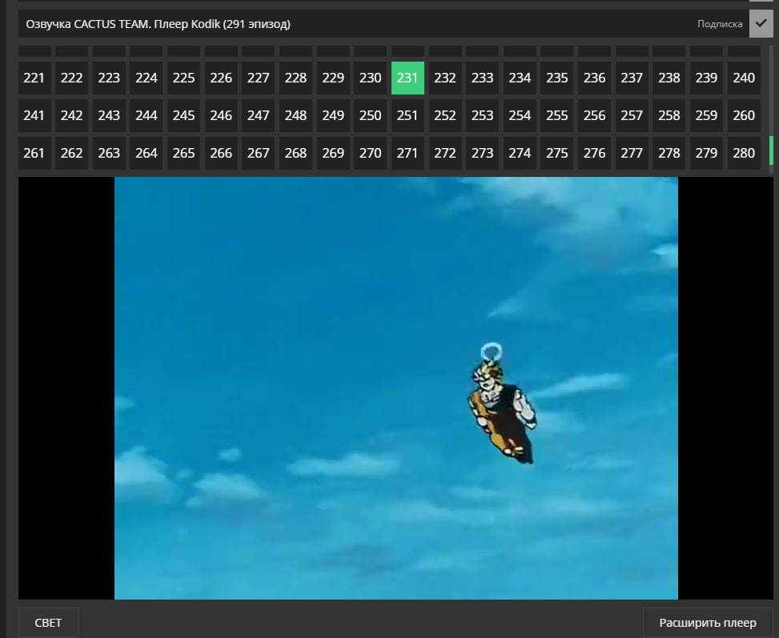Toggle lights with the СВЕТ button
The image size is (779, 638).
48,623
